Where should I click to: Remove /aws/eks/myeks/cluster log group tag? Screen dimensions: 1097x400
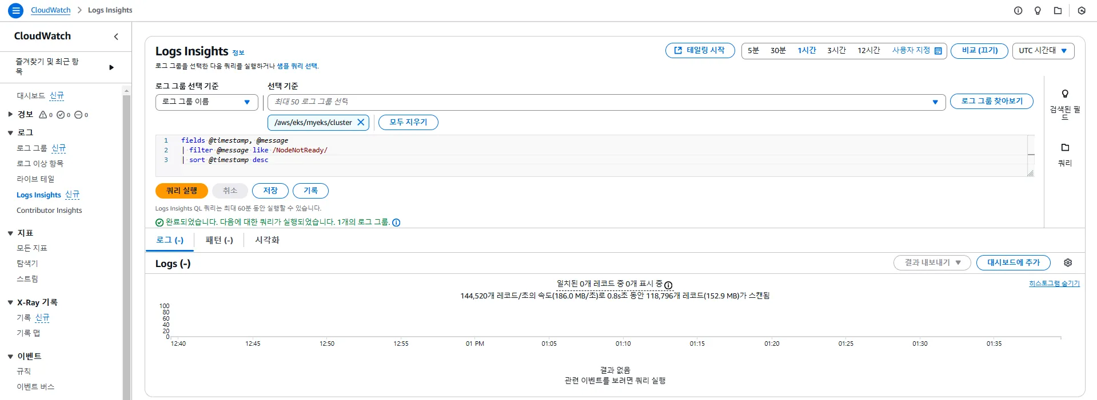tap(361, 122)
